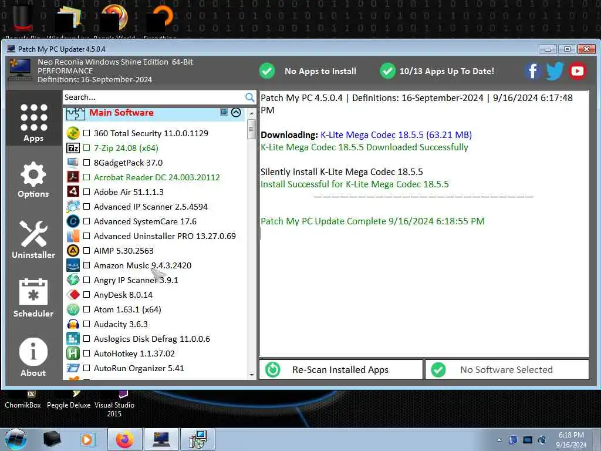Screen dimensions: 601x451
Task: Check the Amazon Music checkbox
Action: tap(87, 265)
